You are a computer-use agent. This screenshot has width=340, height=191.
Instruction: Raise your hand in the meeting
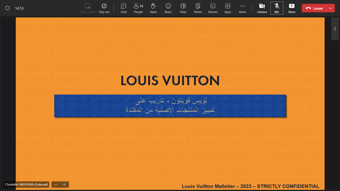click(153, 8)
